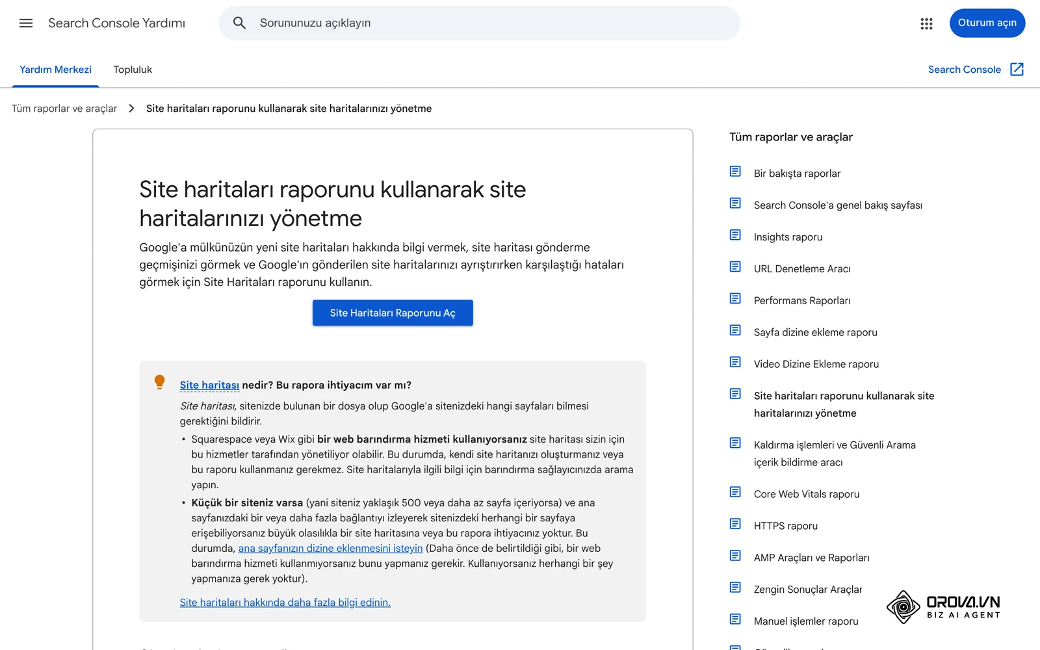Click the document icon beside HTTPS raporu

point(735,524)
